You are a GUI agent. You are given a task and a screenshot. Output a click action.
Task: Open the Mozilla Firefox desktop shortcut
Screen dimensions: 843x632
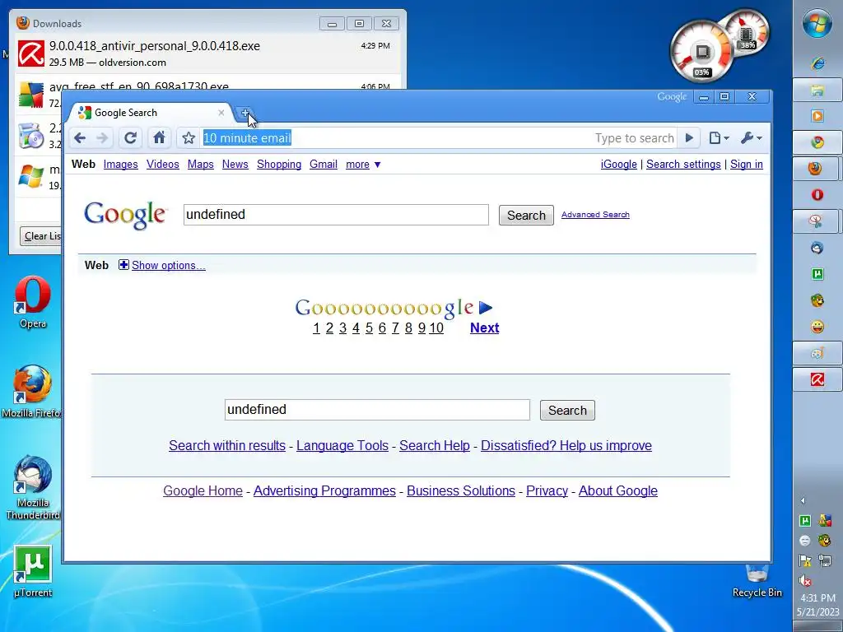(x=31, y=391)
